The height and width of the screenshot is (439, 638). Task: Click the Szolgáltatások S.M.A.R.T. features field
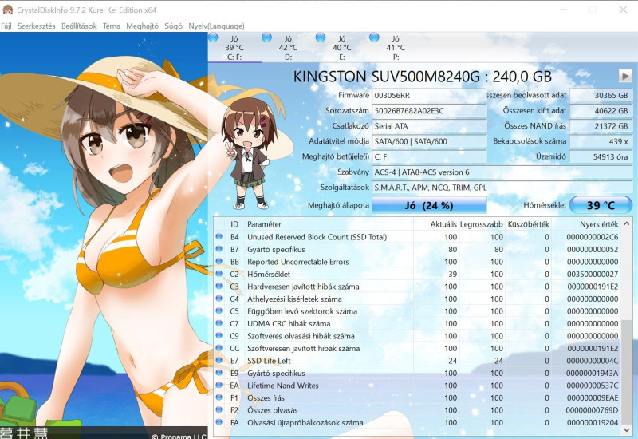point(502,188)
